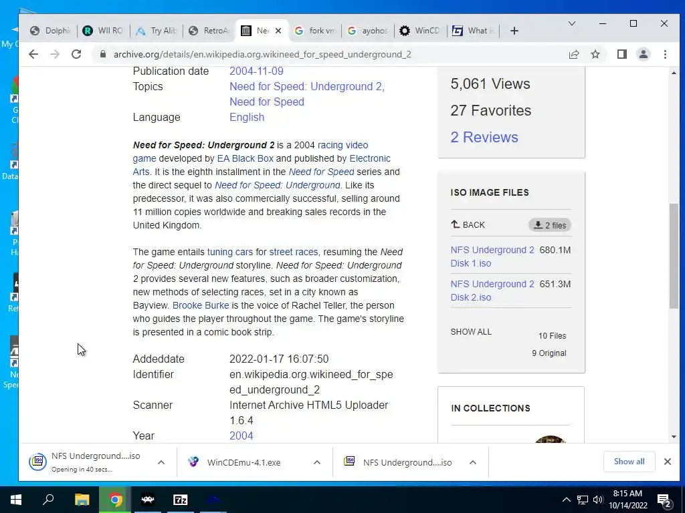Switch to the RetroAr tab
The width and height of the screenshot is (685, 513).
(209, 31)
